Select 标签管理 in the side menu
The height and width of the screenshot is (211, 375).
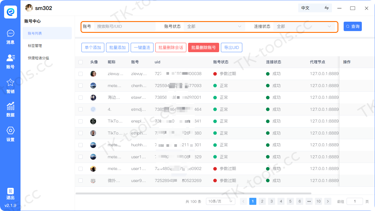[x=47, y=46]
